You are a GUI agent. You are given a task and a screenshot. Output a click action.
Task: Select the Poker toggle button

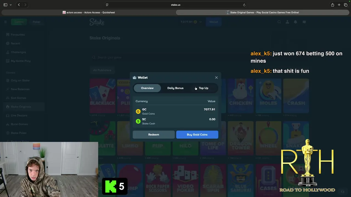click(36, 22)
